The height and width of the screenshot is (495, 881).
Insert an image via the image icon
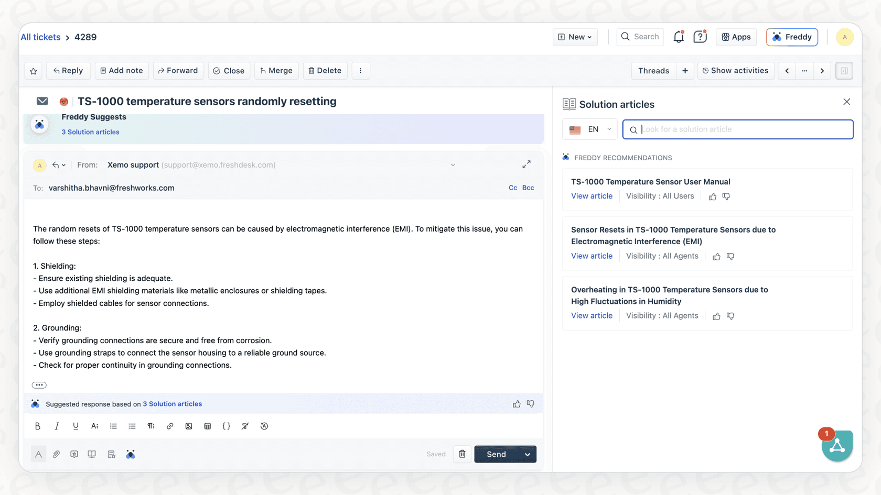click(189, 426)
